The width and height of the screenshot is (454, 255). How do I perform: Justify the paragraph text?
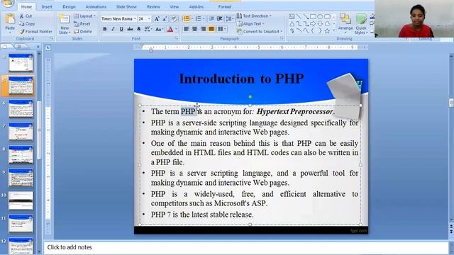click(x=211, y=29)
